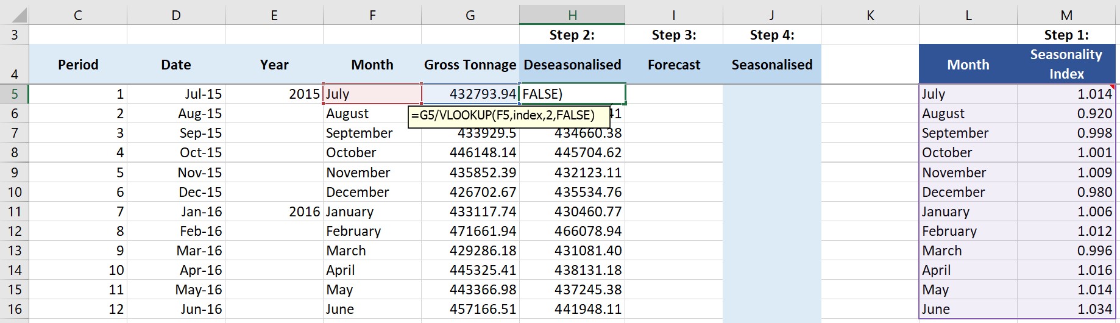Viewport: 1120px width, 323px height.
Task: Select the deseasonalised 434660.38 cell
Action: [572, 133]
